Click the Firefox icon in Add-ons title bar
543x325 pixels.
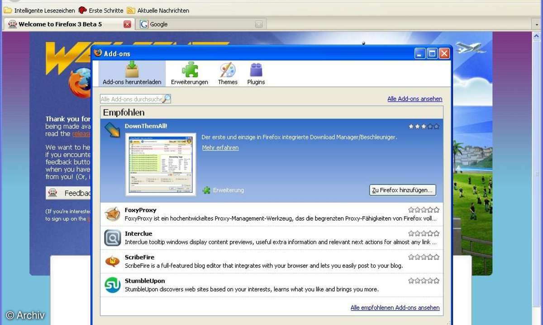click(x=98, y=53)
